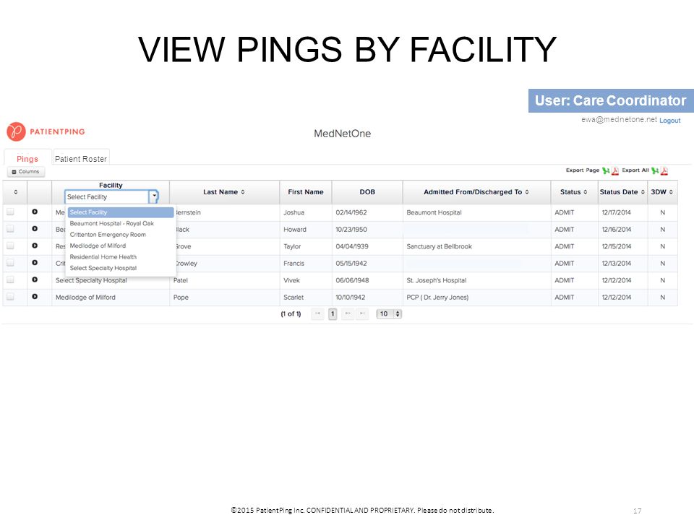Check the box for Howard row
This screenshot has width=694, height=520.
pos(10,229)
